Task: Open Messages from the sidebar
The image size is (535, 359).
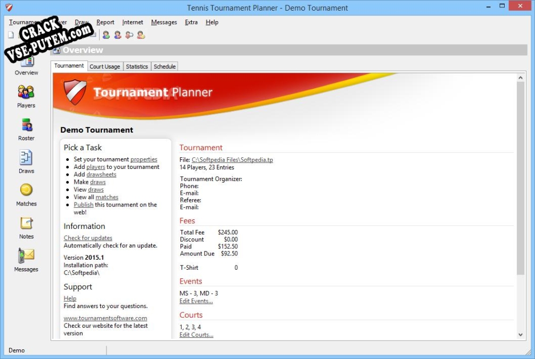Action: tap(26, 260)
